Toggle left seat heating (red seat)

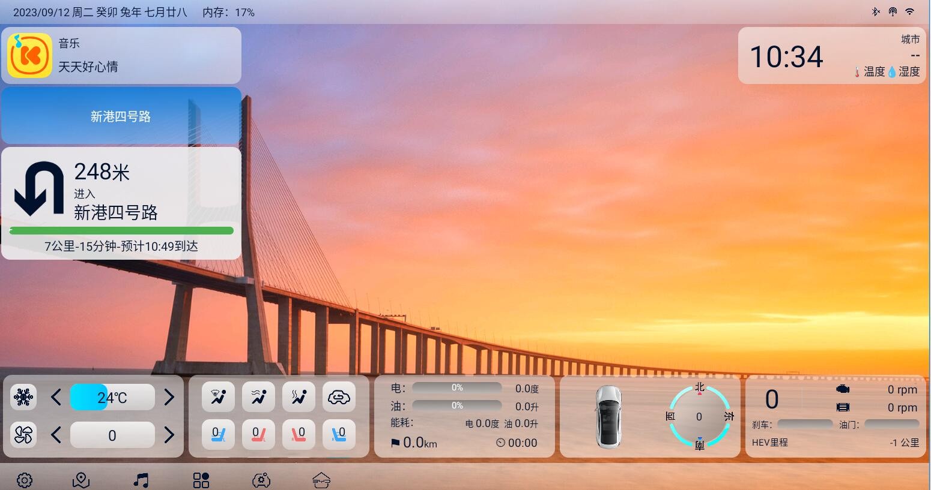(x=258, y=434)
